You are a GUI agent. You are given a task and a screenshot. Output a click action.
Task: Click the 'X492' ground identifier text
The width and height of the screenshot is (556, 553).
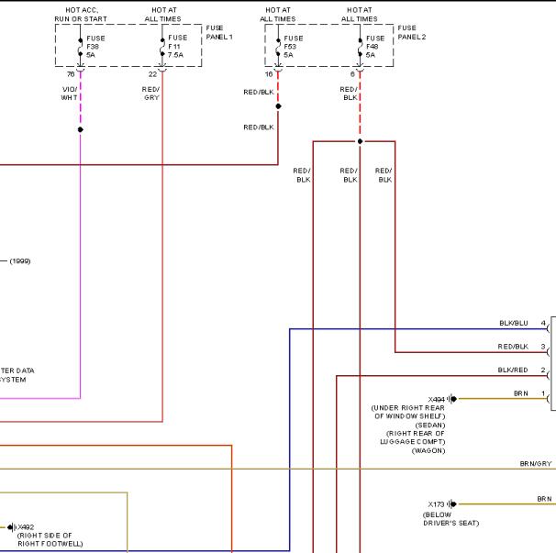click(26, 527)
